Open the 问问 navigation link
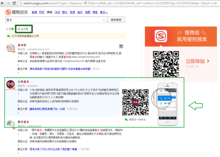Viewport: 220px width, 157px height. tap(57, 13)
